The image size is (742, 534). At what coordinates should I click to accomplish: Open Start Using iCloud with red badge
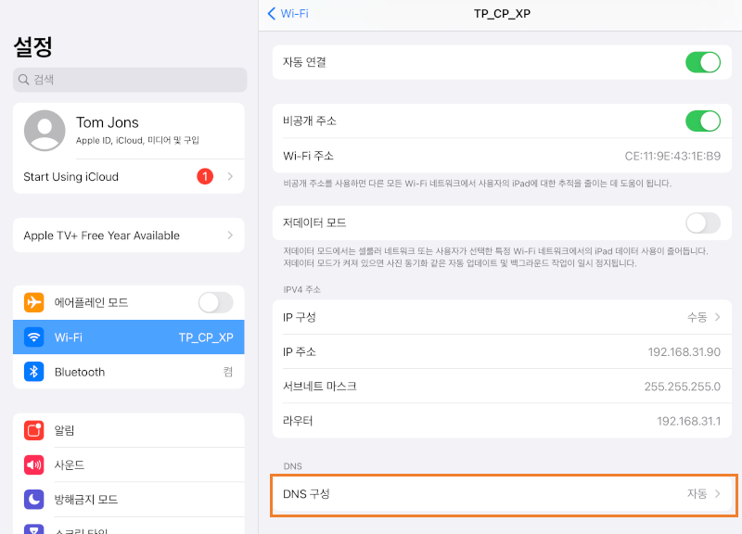[129, 176]
